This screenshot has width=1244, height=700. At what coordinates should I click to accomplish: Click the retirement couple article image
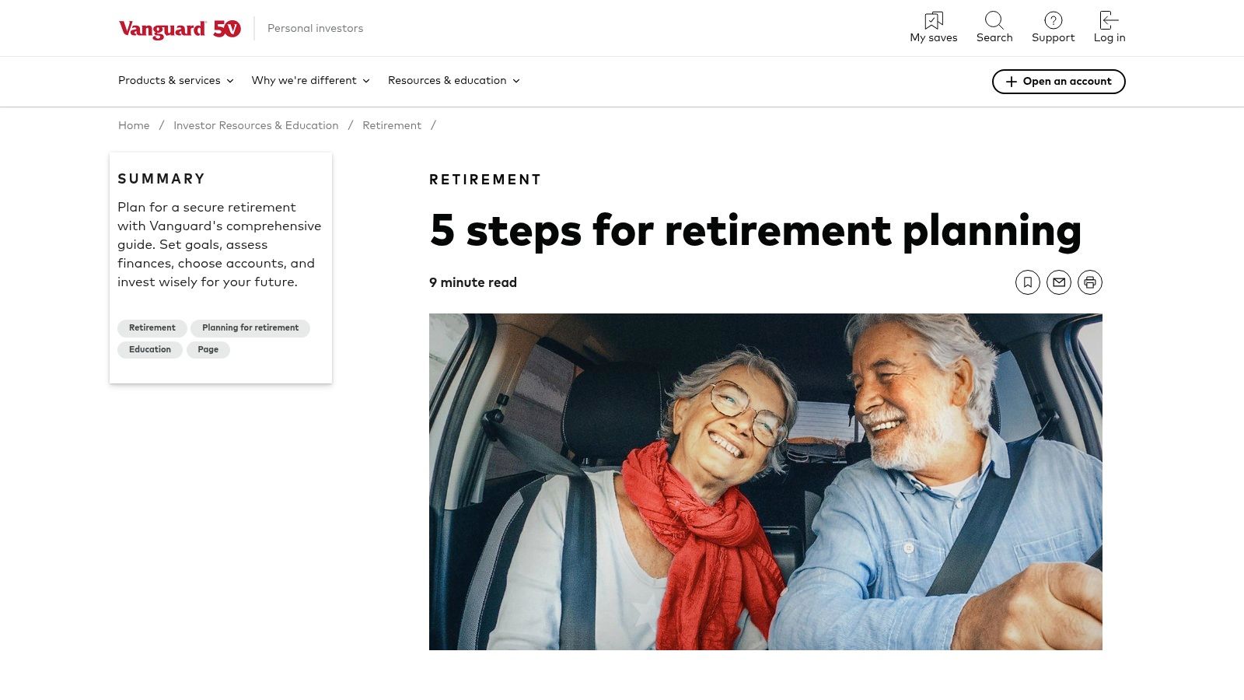[766, 481]
